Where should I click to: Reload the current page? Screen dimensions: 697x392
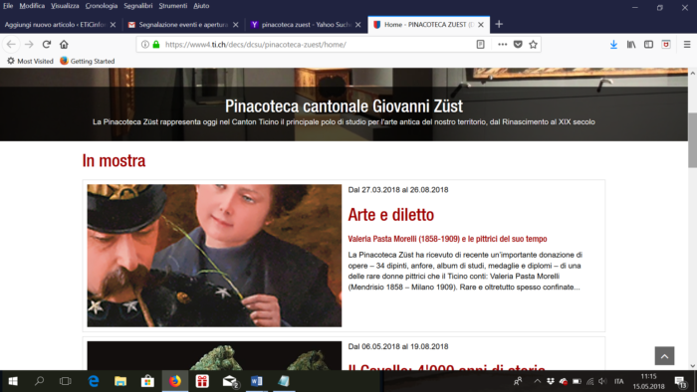coord(47,45)
